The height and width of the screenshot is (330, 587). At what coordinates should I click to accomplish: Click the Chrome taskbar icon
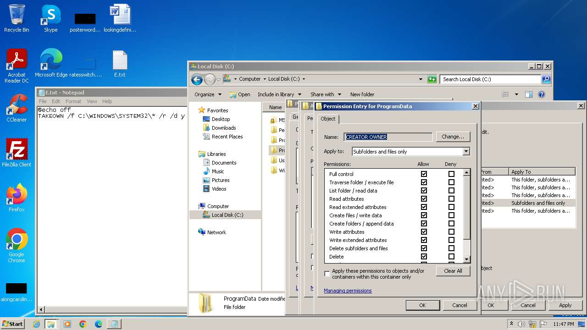pos(83,324)
